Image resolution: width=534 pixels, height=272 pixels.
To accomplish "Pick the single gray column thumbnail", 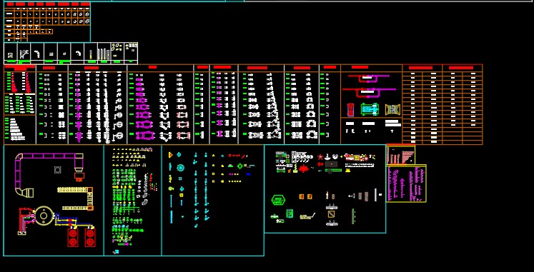I will point(91,54).
